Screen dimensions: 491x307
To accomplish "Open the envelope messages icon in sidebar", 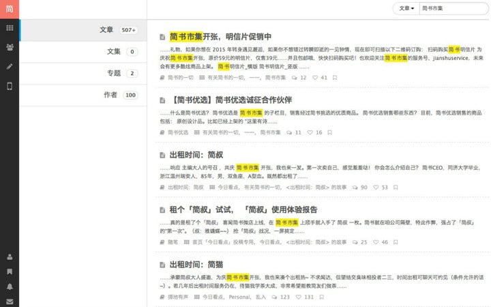I will [10, 302].
